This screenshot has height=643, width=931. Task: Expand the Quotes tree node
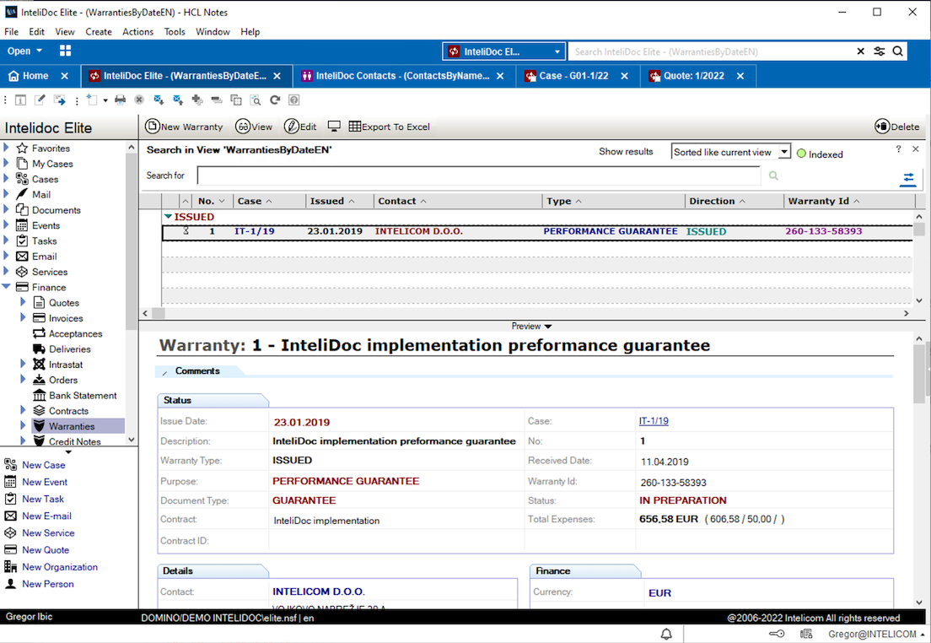coord(23,302)
